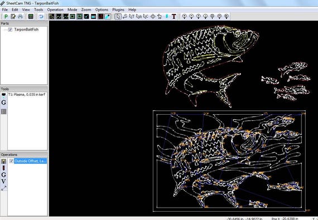Toggle the green square outline view icon
The image size is (318, 220).
pyautogui.click(x=73, y=16)
